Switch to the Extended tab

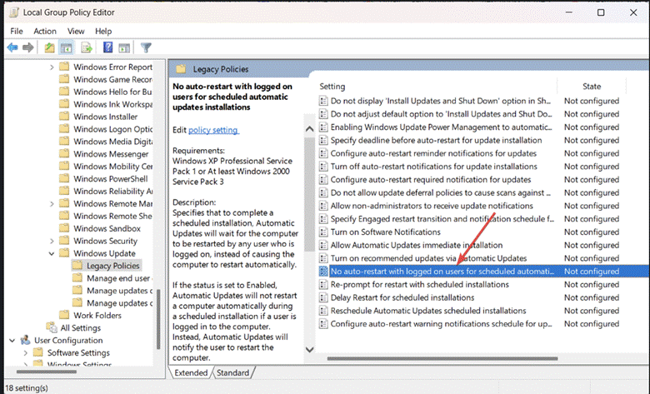coord(191,372)
